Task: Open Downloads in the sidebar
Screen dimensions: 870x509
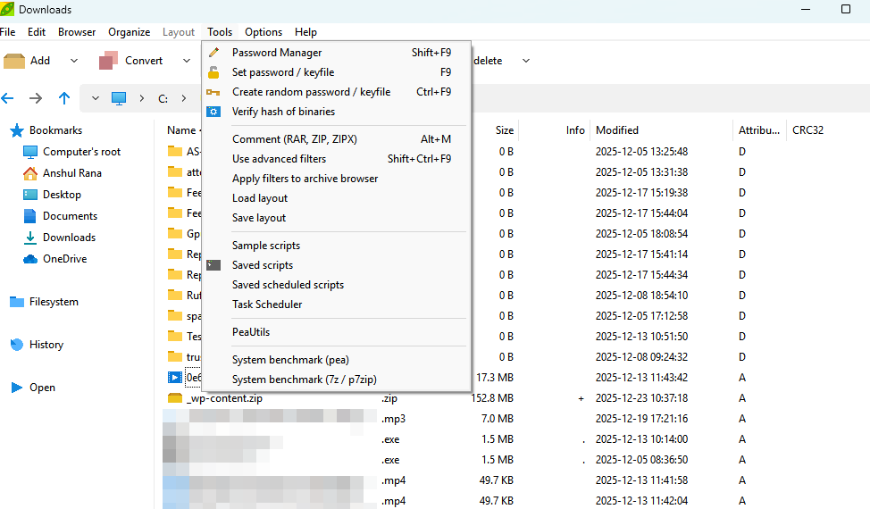Action: (x=69, y=238)
